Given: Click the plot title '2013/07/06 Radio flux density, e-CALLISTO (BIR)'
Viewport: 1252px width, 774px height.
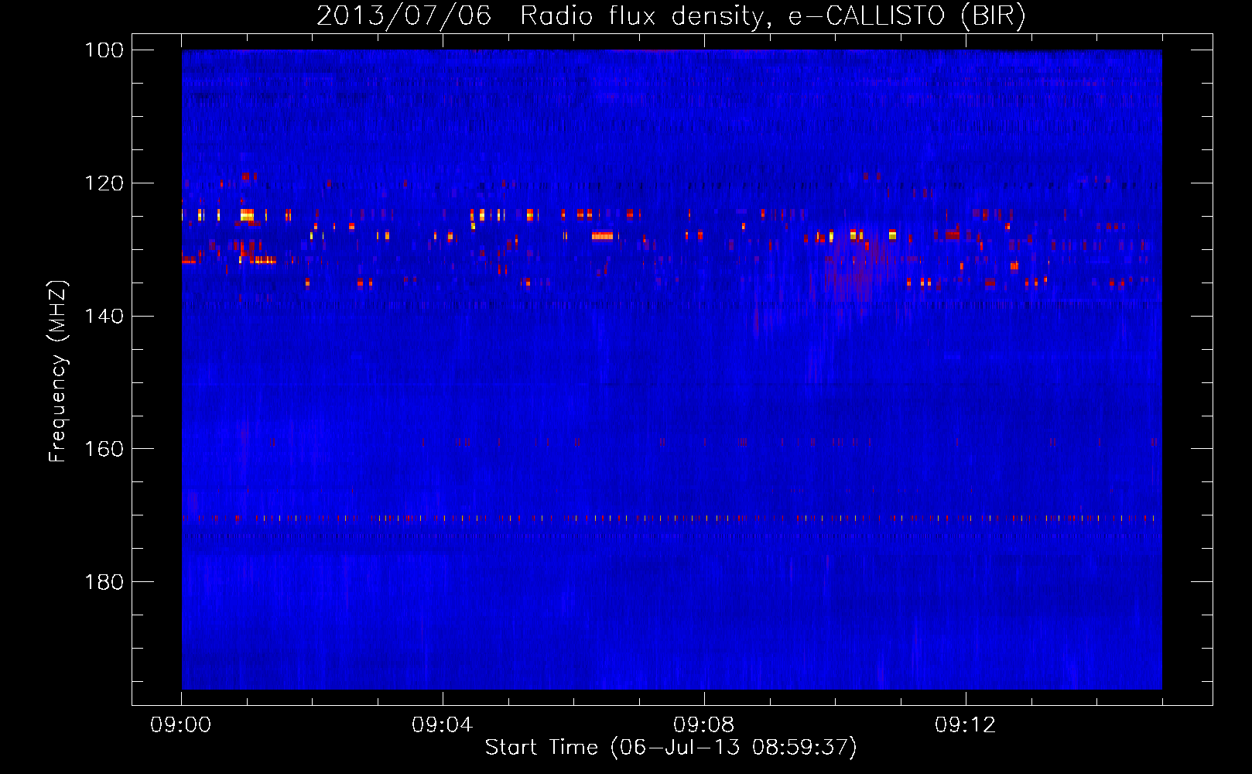Looking at the screenshot, I should [671, 15].
